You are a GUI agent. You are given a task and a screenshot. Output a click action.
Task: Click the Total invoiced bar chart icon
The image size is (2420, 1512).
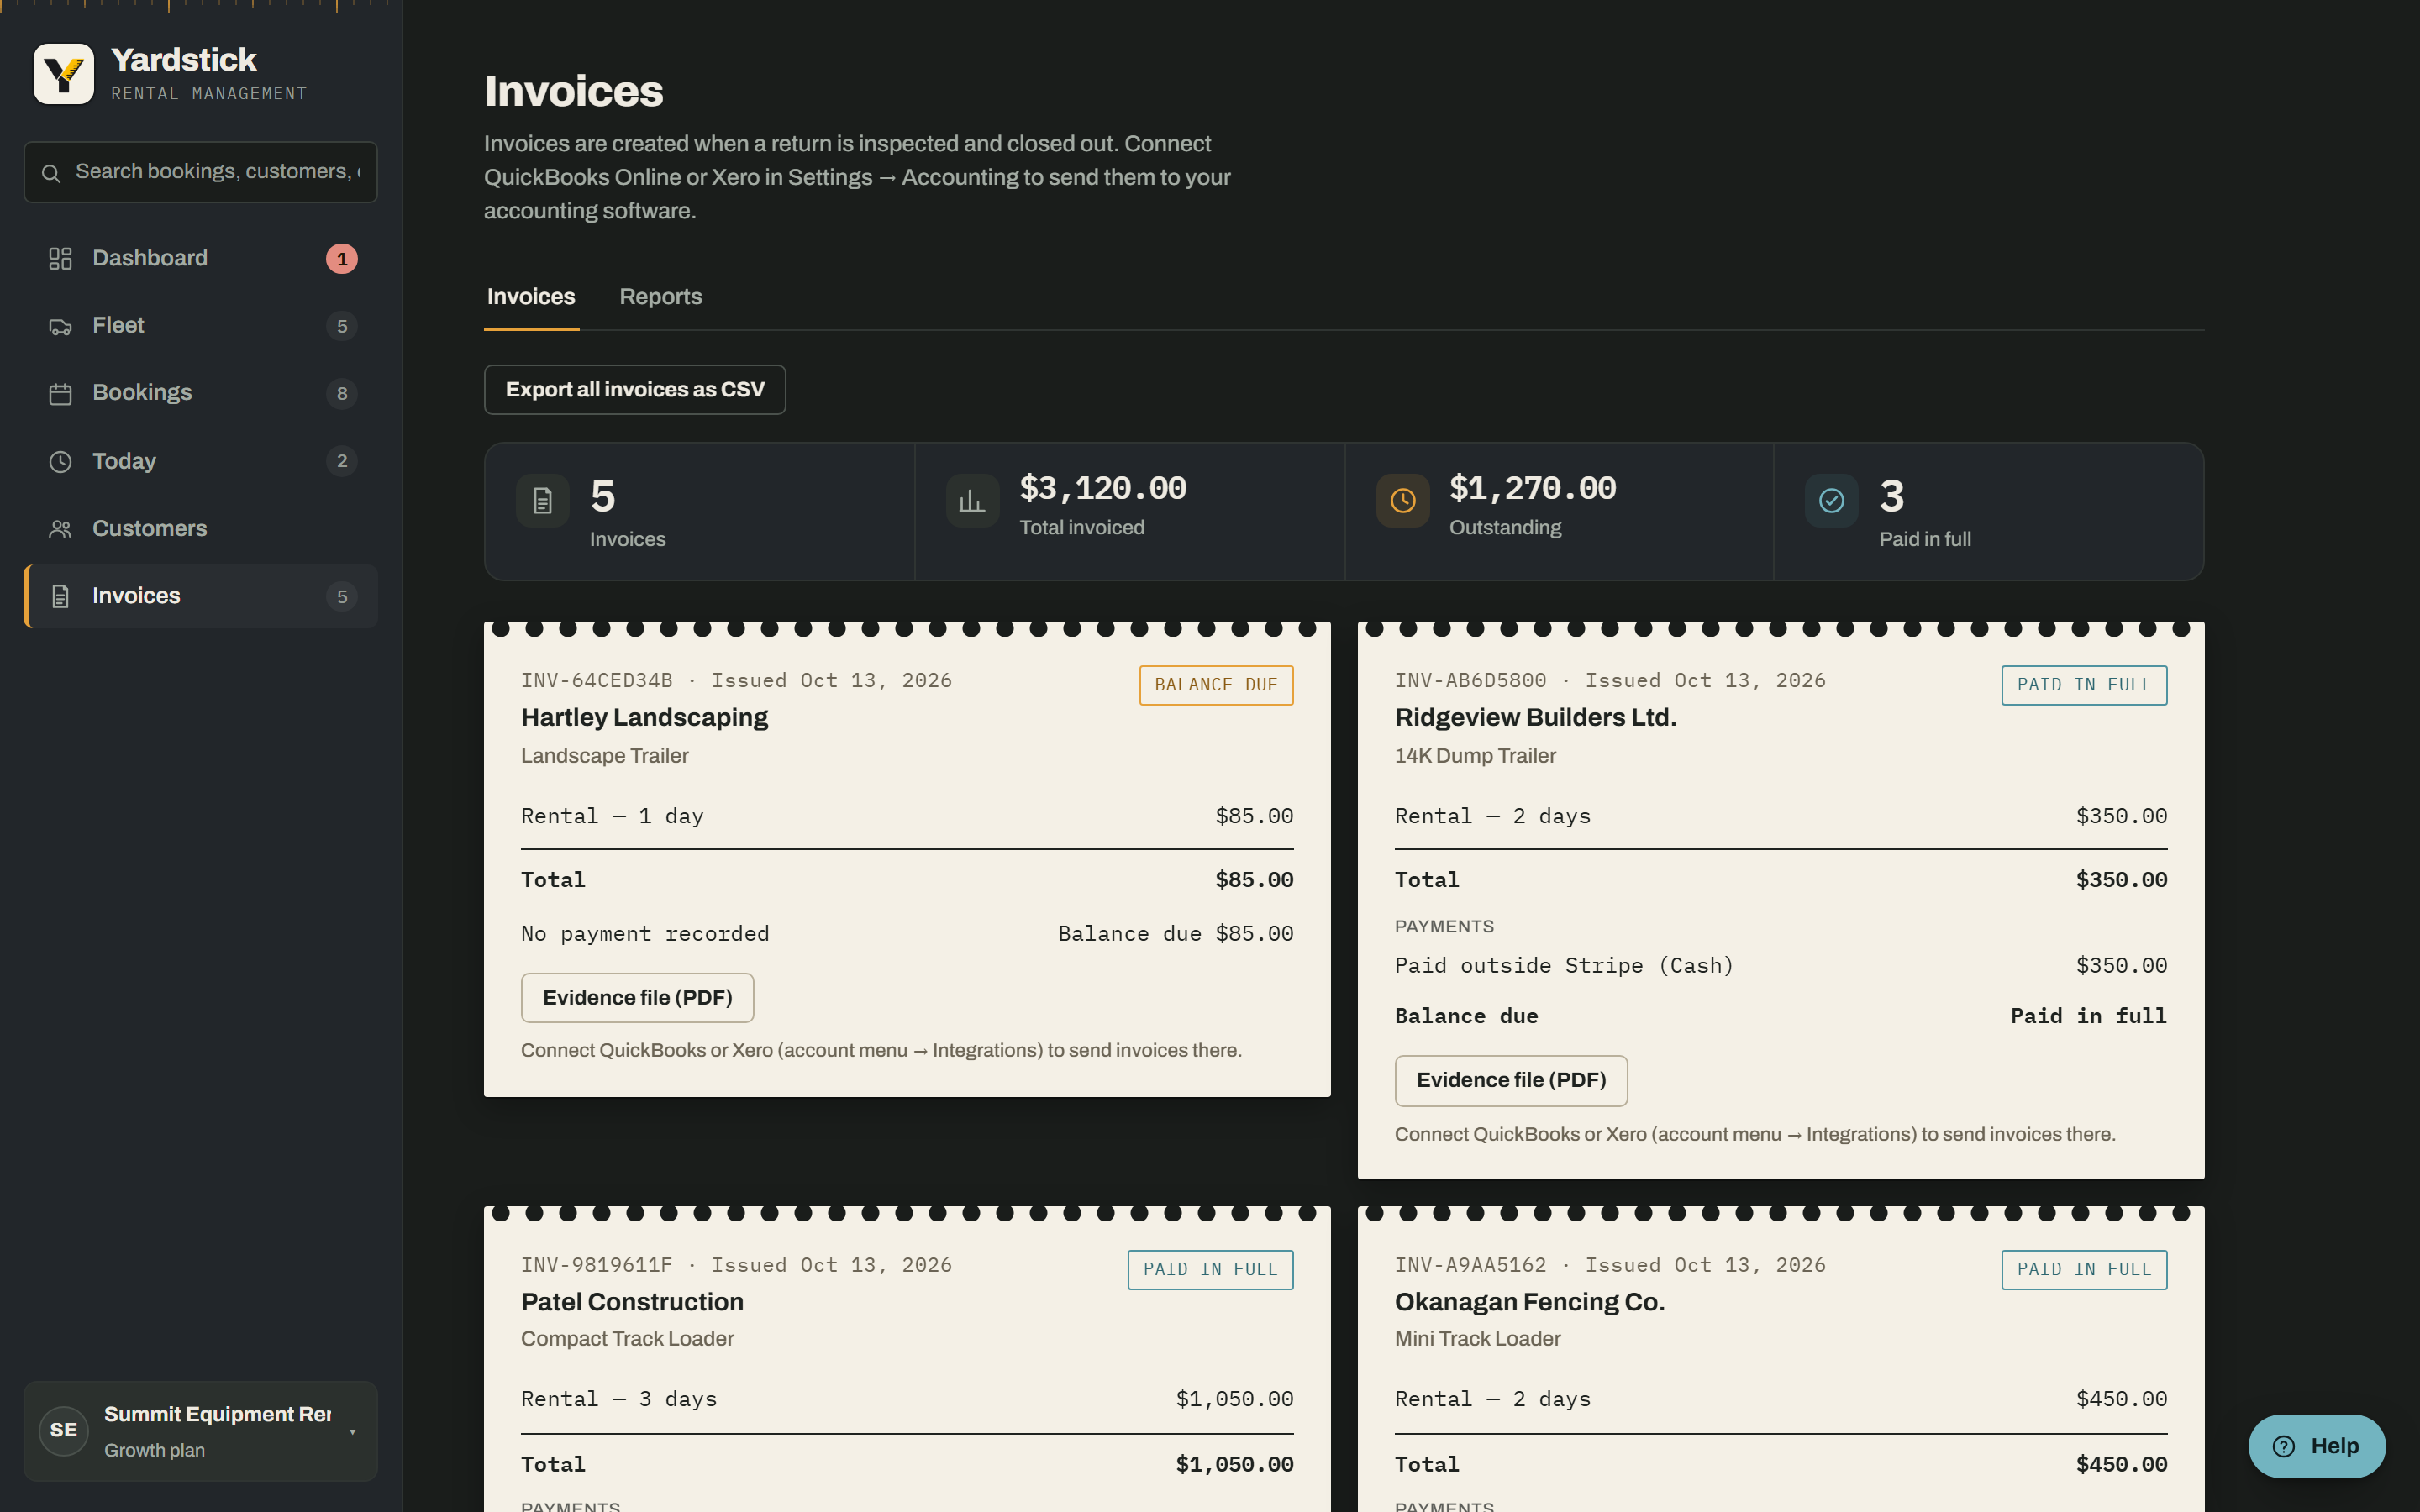pyautogui.click(x=972, y=500)
